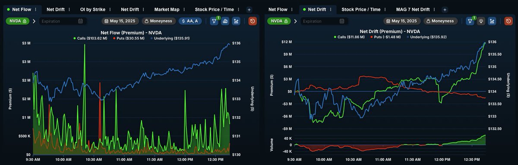Click the lightbulb icon in Net Drift toolbar
Viewport: 518px width, 165px height.
[481, 21]
